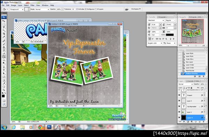Open Foreground fill source dropdown
This screenshot has height=137, width=209.
17,9
